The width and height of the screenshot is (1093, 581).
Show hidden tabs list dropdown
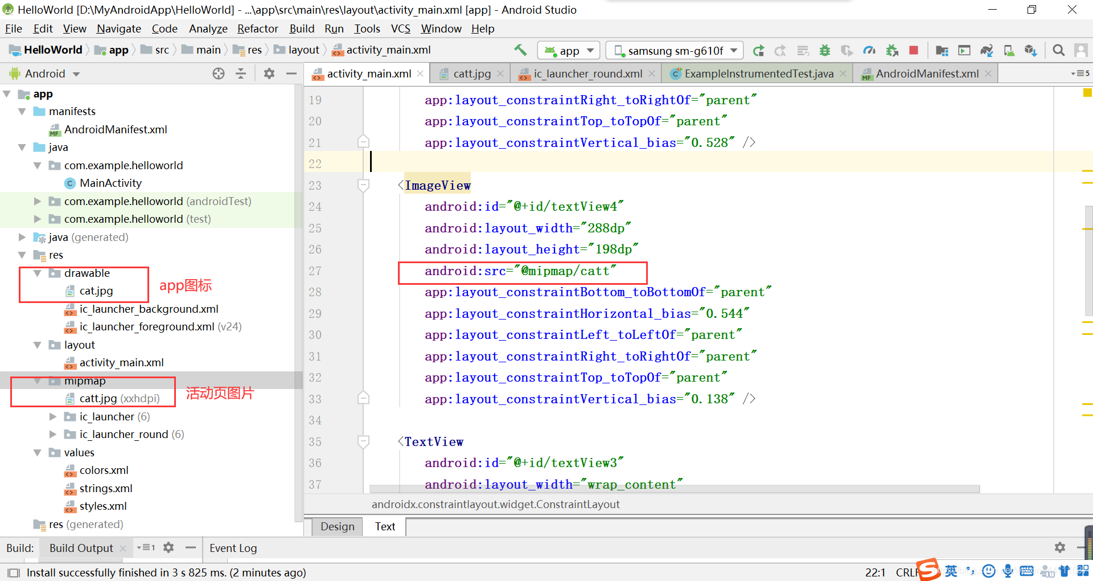click(1079, 73)
